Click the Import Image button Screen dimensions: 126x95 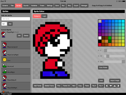click(x=115, y=80)
